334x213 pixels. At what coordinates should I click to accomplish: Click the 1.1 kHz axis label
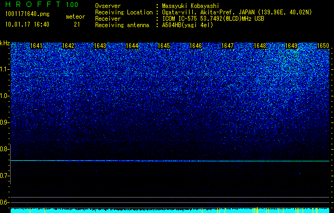click(4, 69)
